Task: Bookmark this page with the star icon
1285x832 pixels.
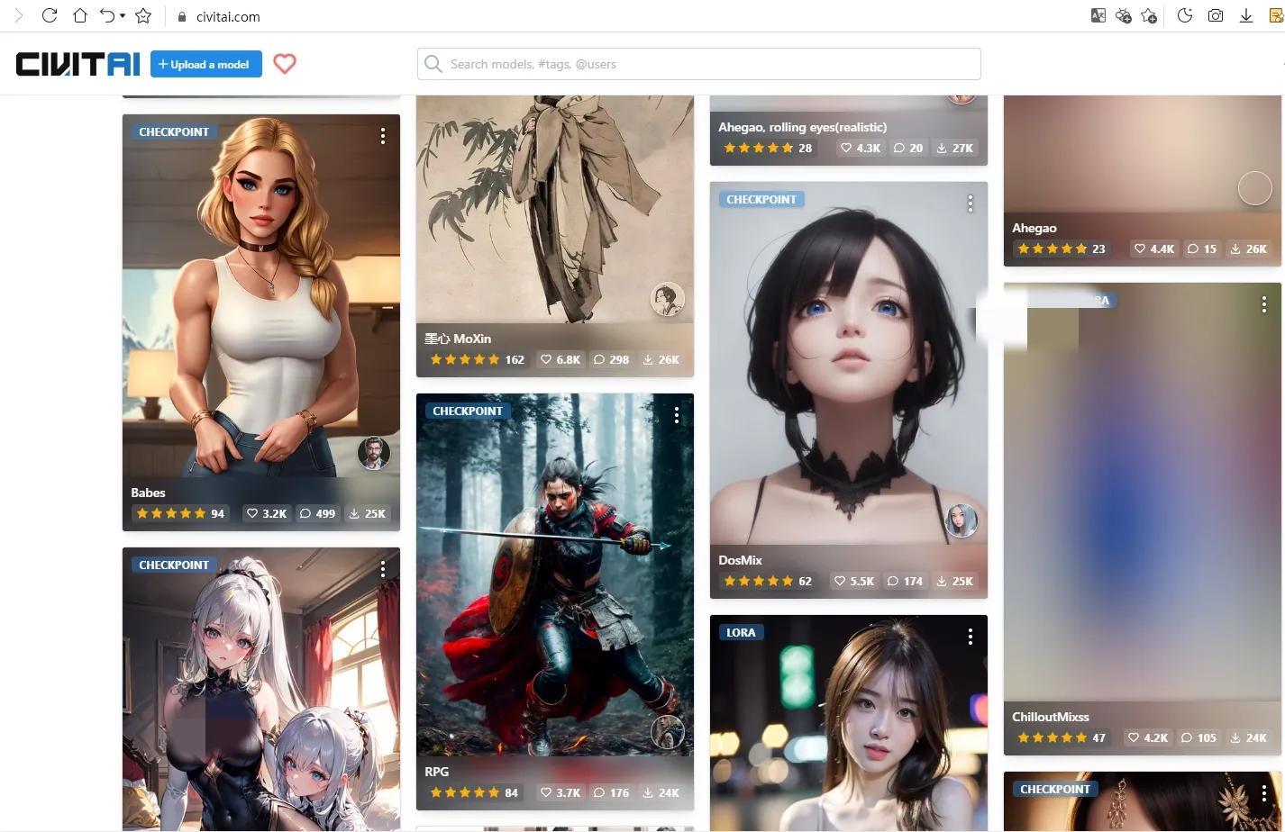Action: [x=143, y=15]
